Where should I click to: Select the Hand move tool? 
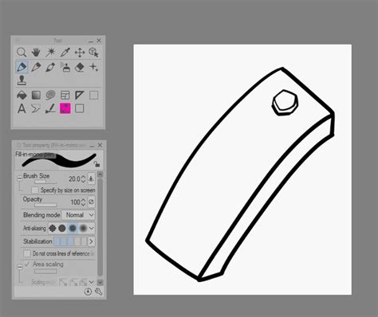pos(36,53)
